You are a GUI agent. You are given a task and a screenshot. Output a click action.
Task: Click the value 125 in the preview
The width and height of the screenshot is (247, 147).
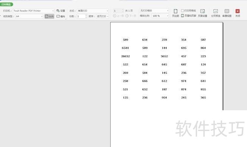pyautogui.click(x=126, y=98)
